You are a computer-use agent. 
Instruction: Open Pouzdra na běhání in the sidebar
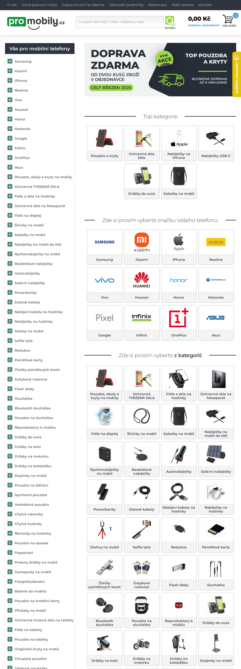pos(31,485)
